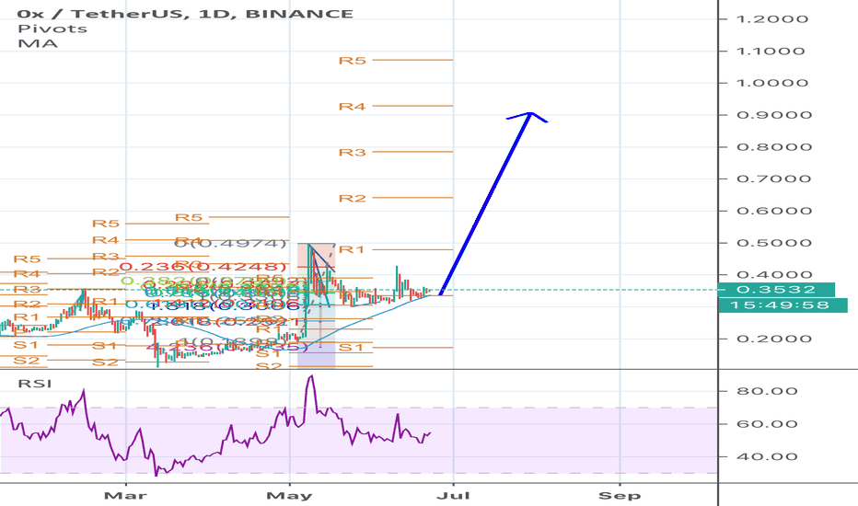Screen dimensions: 858x506
Task: Click the 40.00 RSI scale value
Action: (767, 456)
